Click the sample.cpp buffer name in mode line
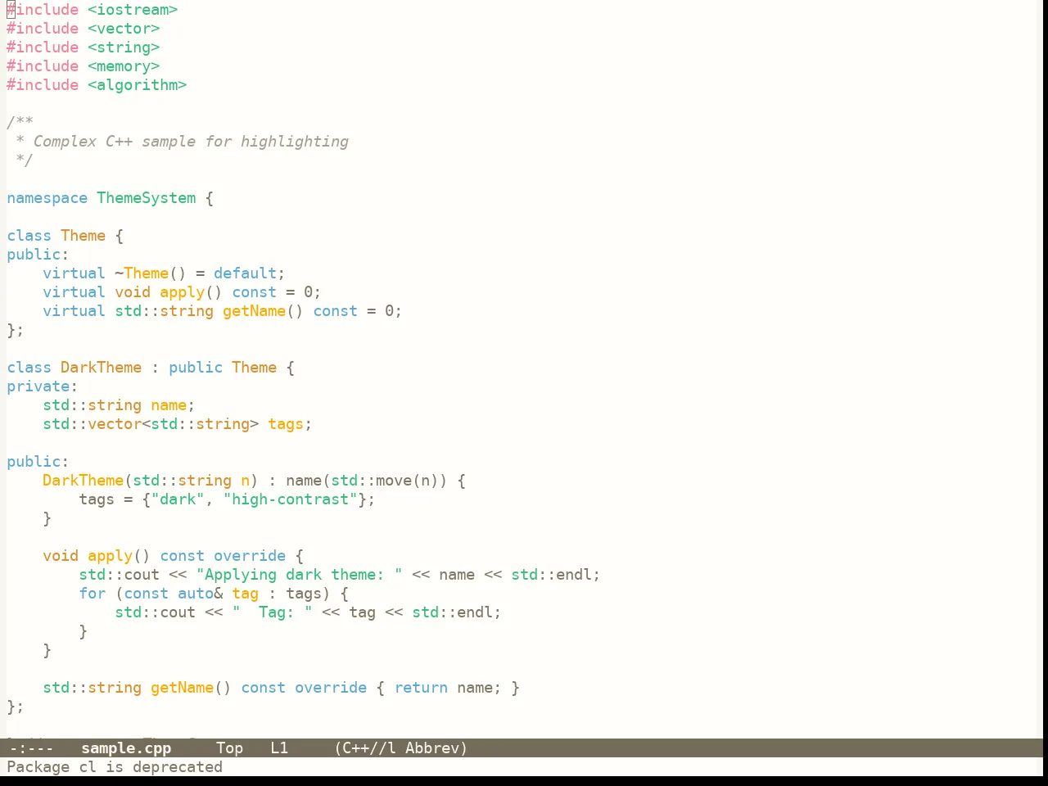The width and height of the screenshot is (1048, 786). (x=126, y=748)
